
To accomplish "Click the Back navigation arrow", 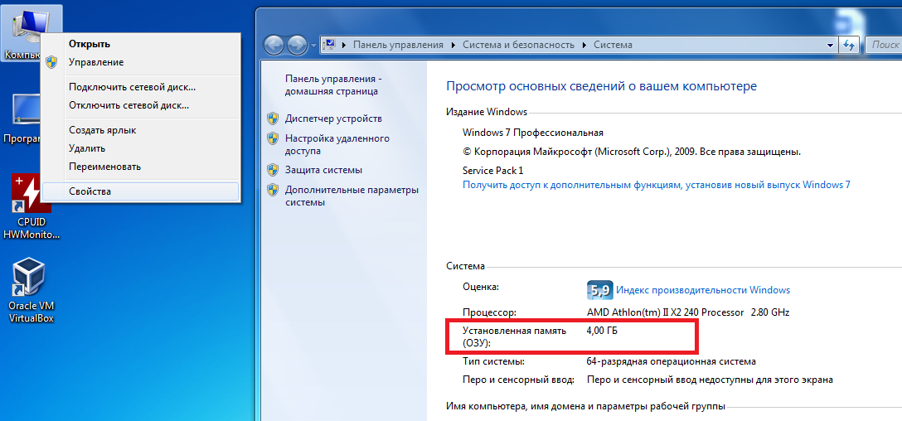I will pyautogui.click(x=274, y=44).
